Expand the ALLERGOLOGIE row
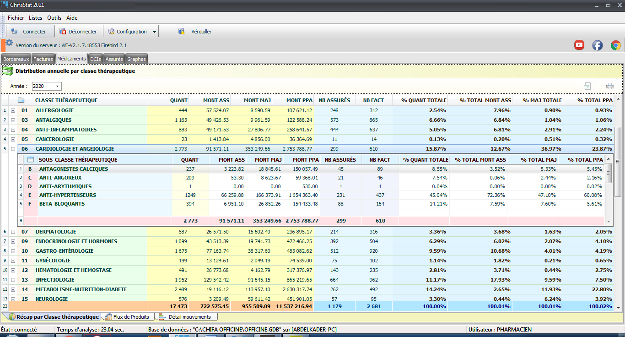The image size is (625, 337). click(13, 110)
